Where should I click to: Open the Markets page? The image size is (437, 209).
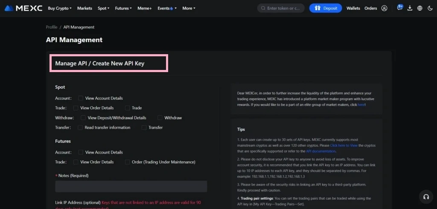pos(85,9)
